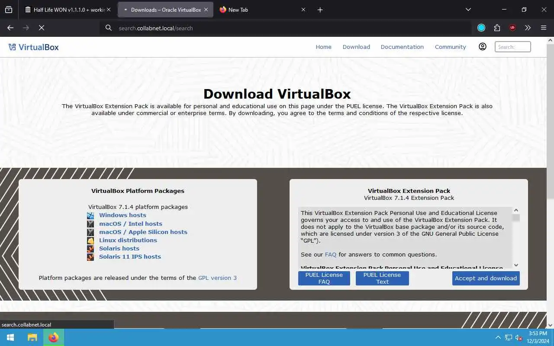Follow the Linux distributions link
This screenshot has width=554, height=346.
[x=128, y=240]
